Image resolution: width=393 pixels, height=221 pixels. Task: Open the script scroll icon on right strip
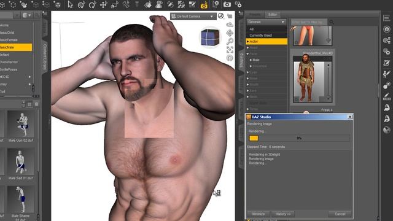point(387,63)
